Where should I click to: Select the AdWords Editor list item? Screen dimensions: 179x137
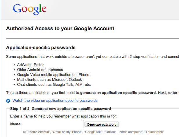point(31,65)
